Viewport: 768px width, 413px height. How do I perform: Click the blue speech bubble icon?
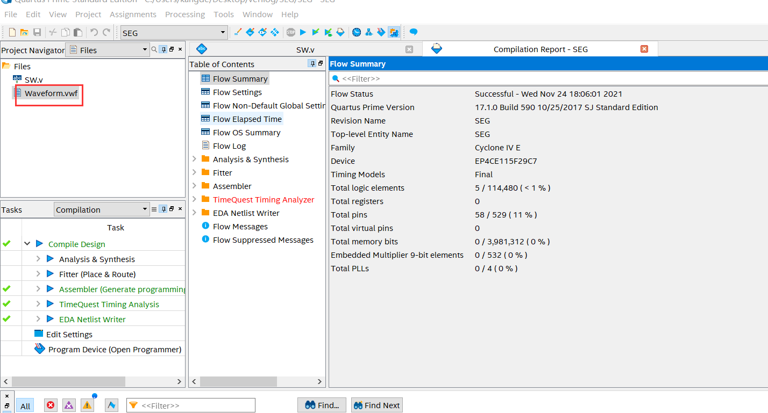[414, 32]
